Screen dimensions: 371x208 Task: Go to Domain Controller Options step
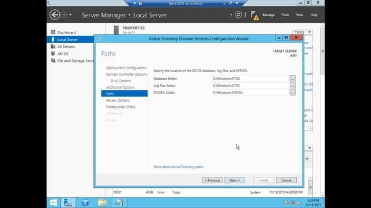pos(126,75)
